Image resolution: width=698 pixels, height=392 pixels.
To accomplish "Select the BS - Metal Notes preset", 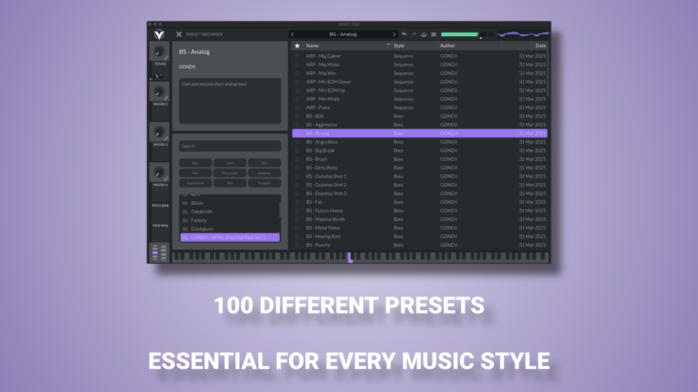I will [x=419, y=228].
